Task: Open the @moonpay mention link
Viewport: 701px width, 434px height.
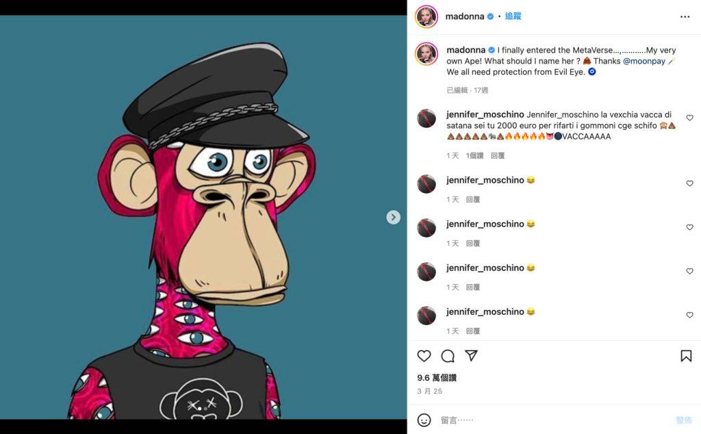Action: (x=644, y=61)
